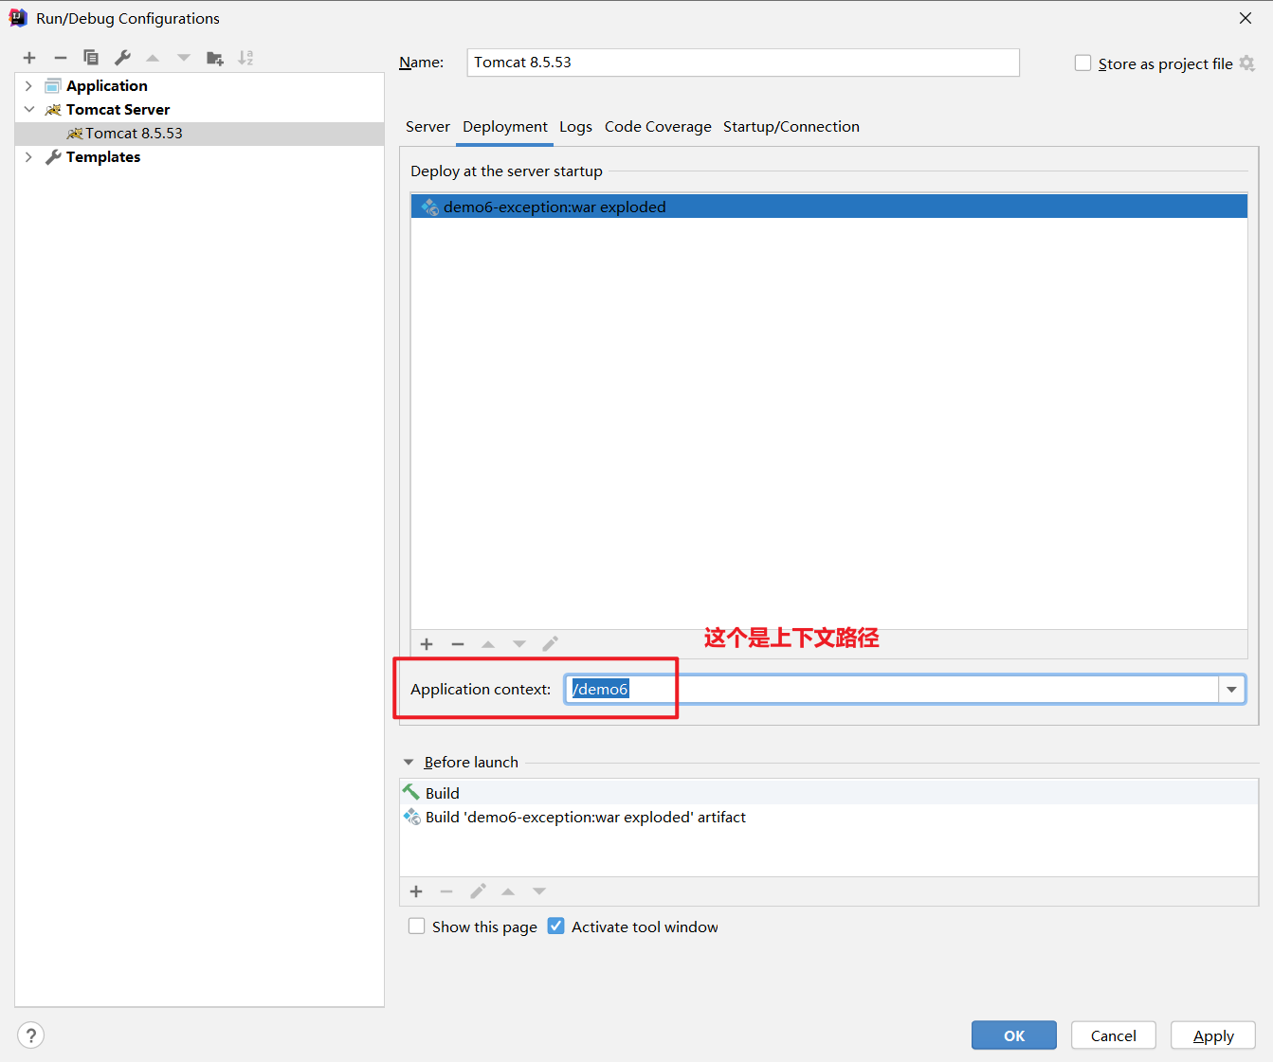Click the Templates wrench icon in tree

tap(53, 157)
